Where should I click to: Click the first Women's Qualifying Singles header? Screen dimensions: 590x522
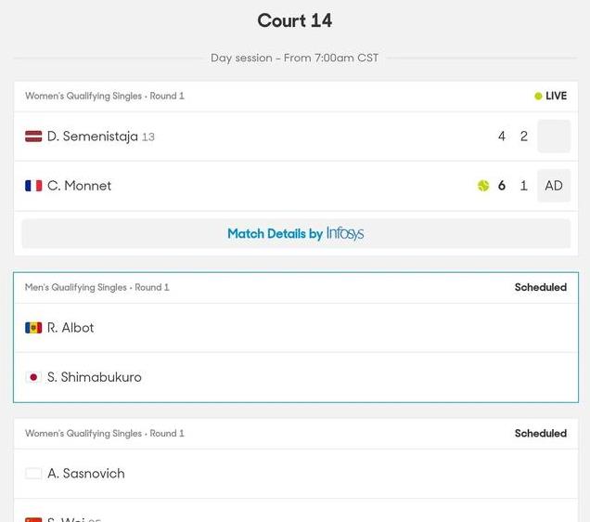pos(105,96)
